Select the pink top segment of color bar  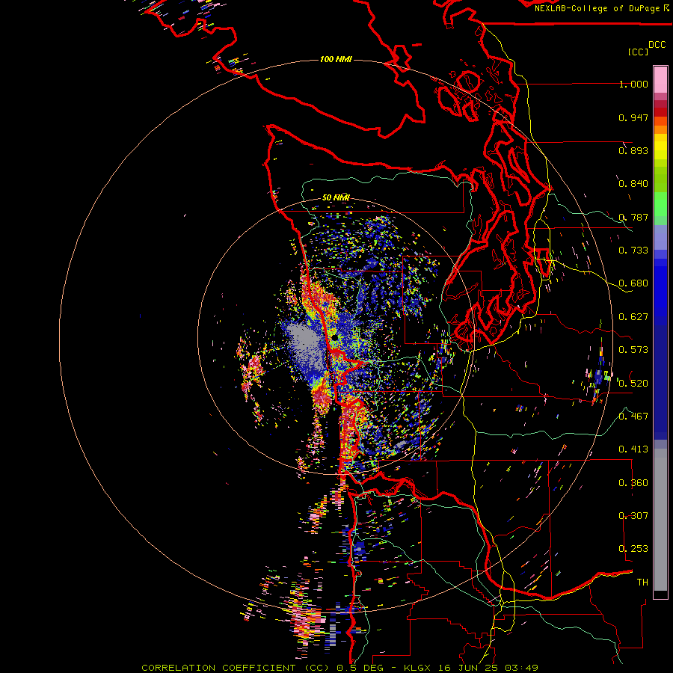[x=660, y=79]
